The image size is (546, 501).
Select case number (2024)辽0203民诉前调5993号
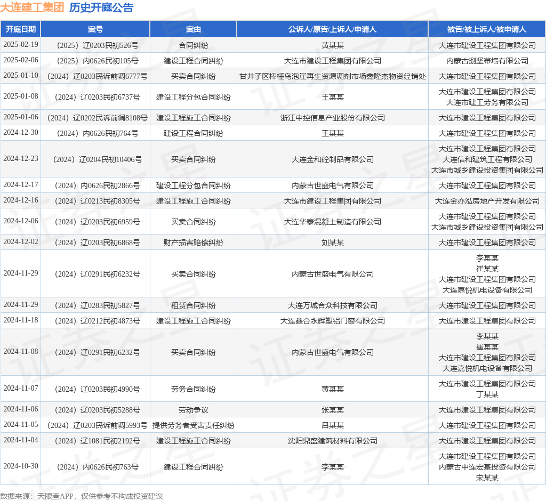(x=98, y=425)
